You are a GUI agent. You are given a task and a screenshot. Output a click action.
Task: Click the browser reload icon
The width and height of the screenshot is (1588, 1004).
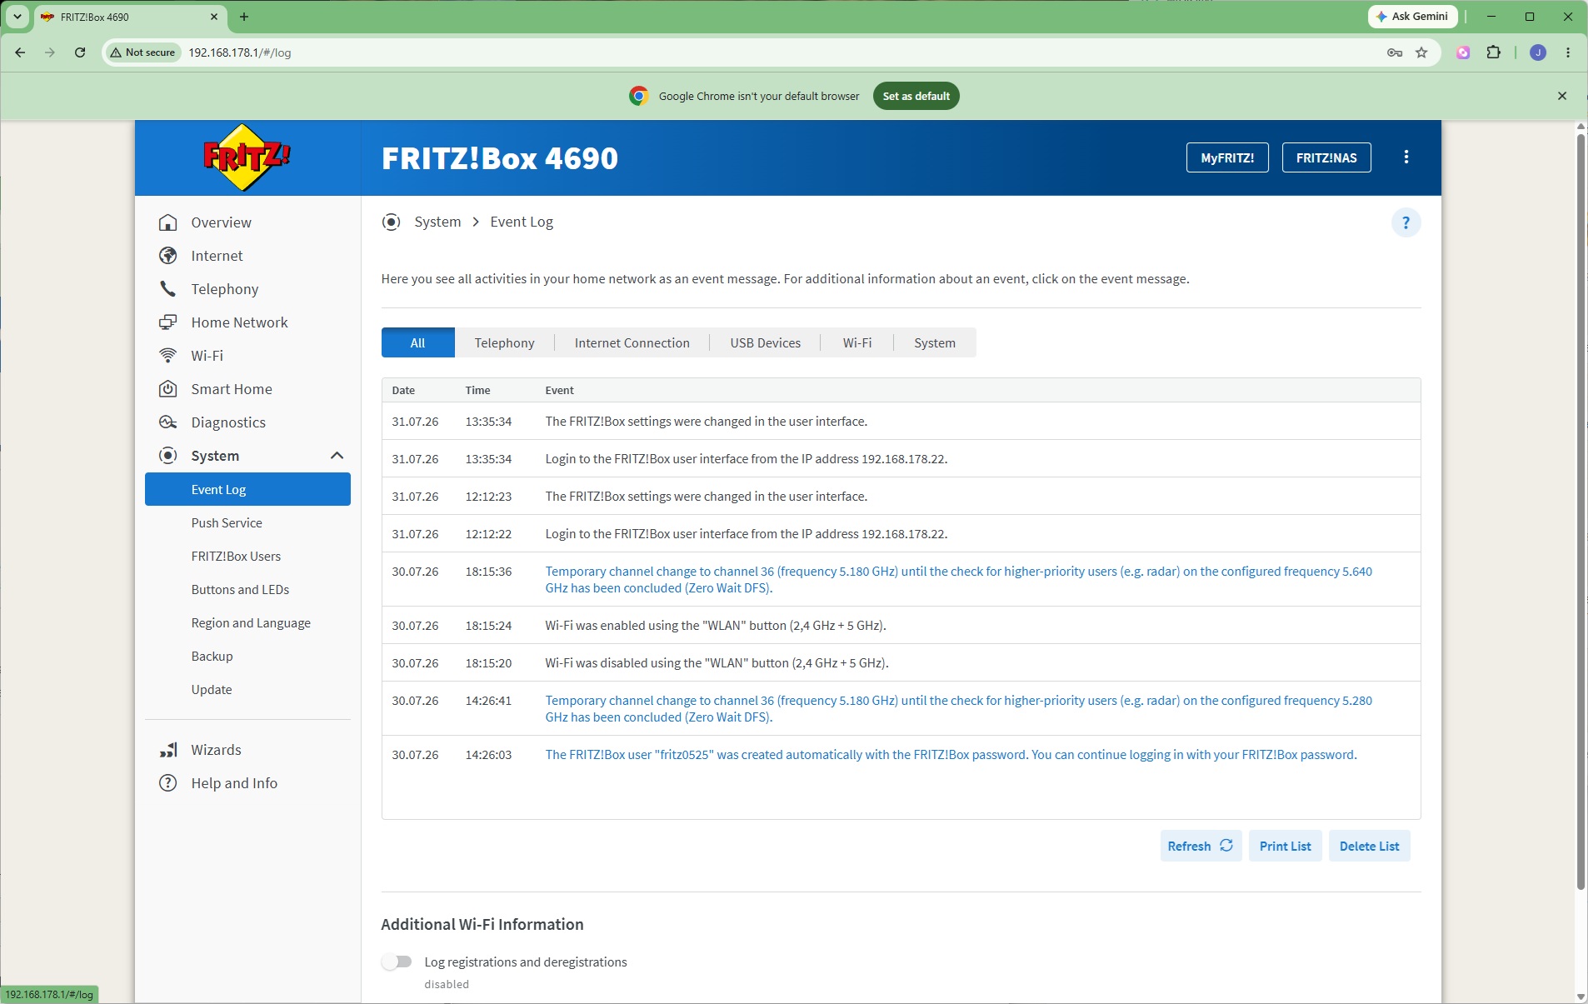click(x=80, y=52)
